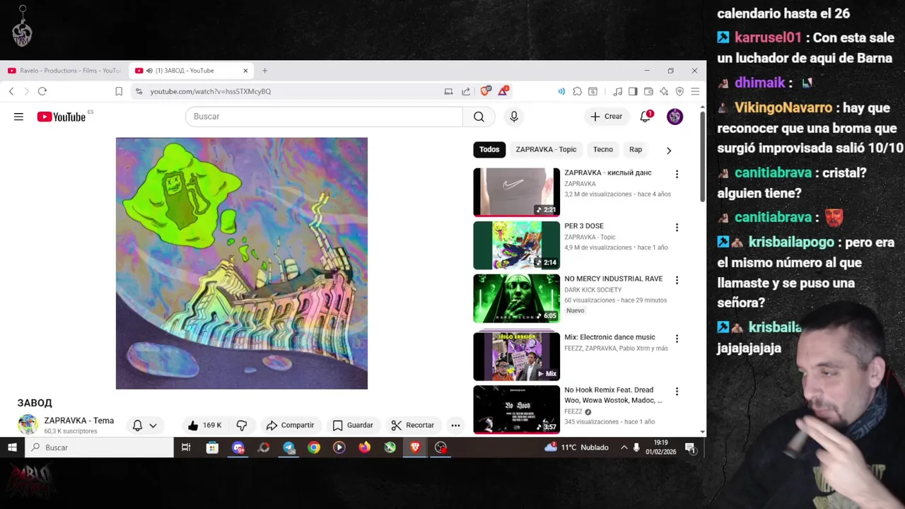The width and height of the screenshot is (905, 509).
Task: Open the Brave Wallet icon
Action: click(648, 91)
